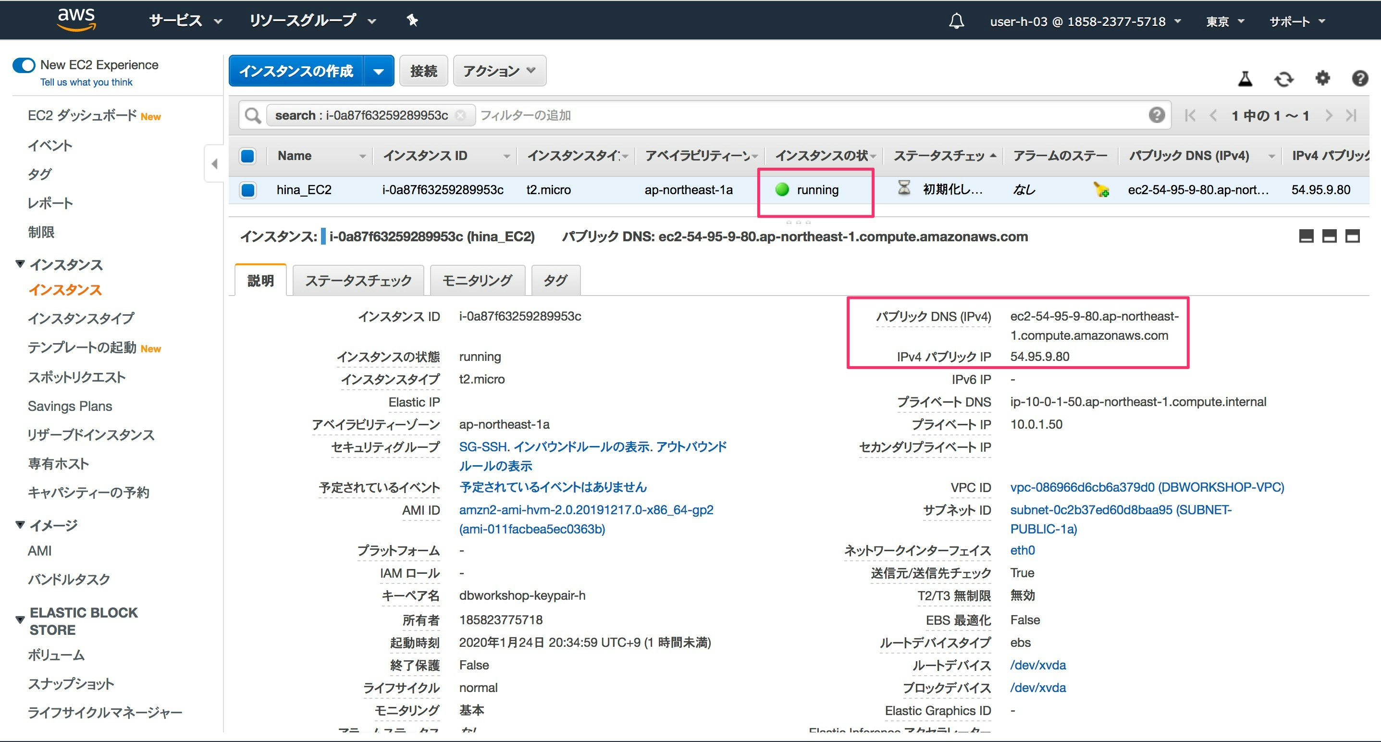Click the help question mark icon
This screenshot has height=742, width=1381.
[1359, 79]
